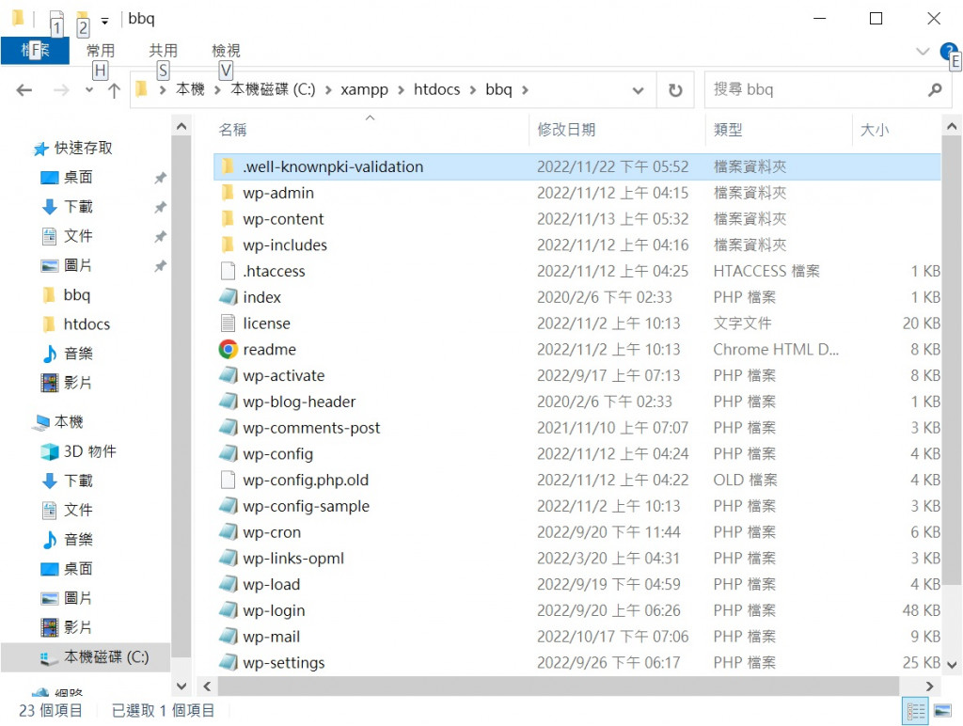Open Quick Access Toolbar customize dropdown
Screen dimensions: 963x726
[x=105, y=22]
